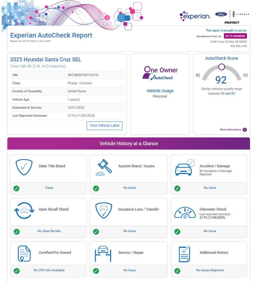254x282 pixels.
Task: Click the dealer phone number 402.426.4126
Action: (238, 46)
